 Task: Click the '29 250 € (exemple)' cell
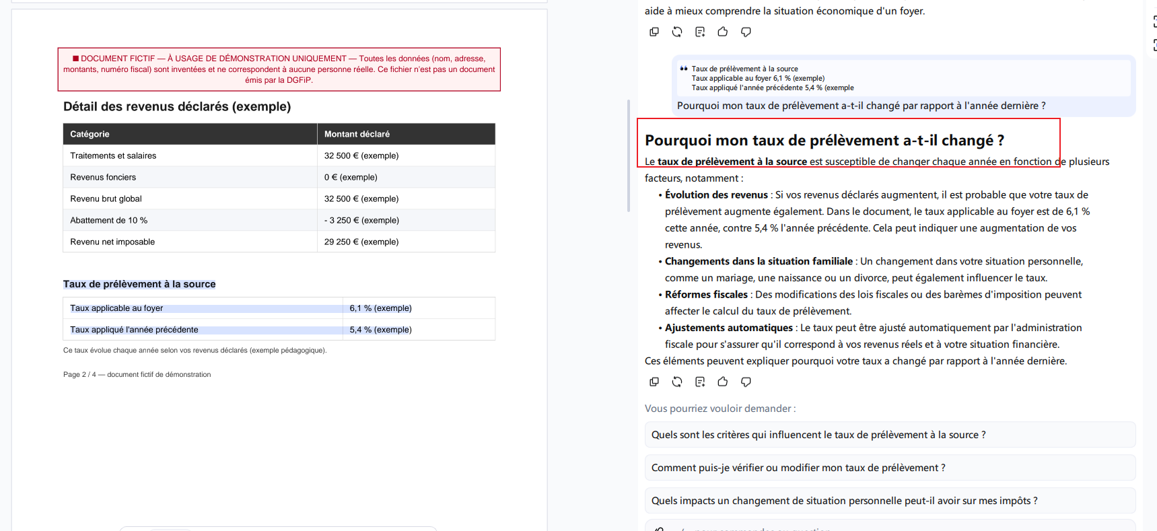click(406, 242)
